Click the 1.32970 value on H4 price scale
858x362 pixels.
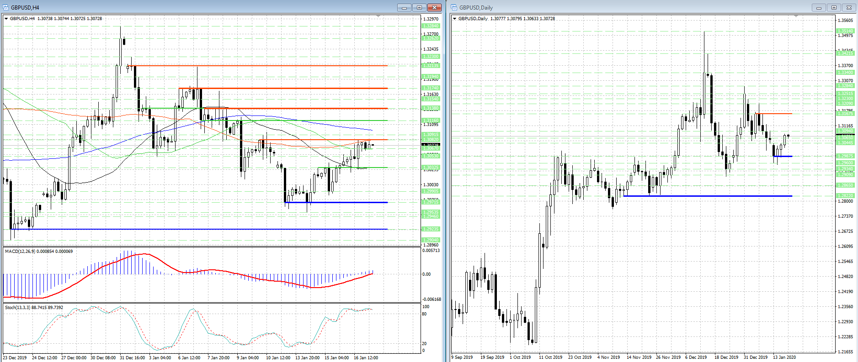pyautogui.click(x=431, y=19)
